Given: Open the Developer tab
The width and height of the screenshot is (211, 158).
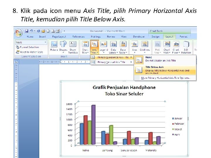Looking at the screenshot, I should pos(139,37).
